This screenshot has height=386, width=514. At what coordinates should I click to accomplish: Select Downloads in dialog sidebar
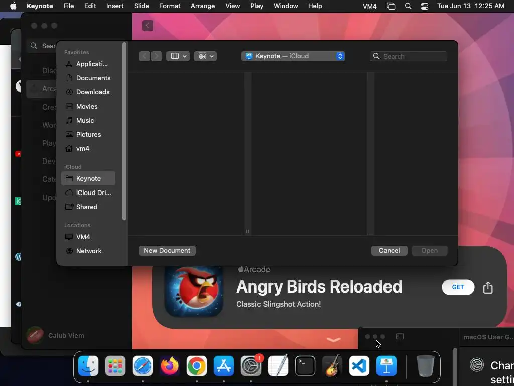pyautogui.click(x=88, y=92)
